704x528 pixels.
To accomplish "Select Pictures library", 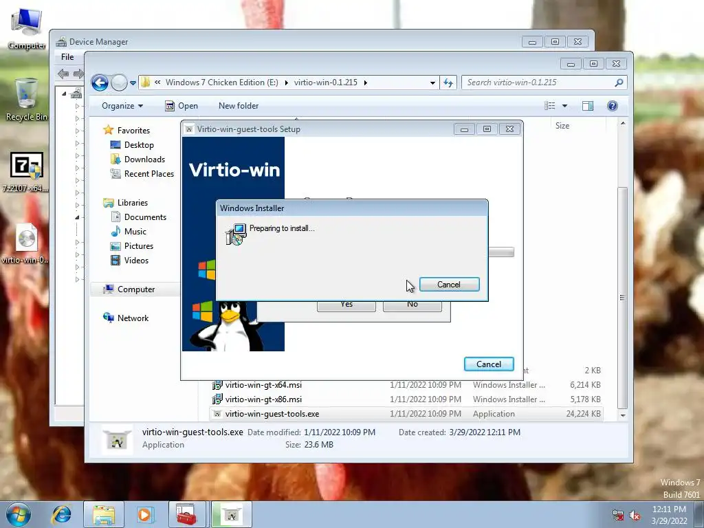I will [132, 246].
